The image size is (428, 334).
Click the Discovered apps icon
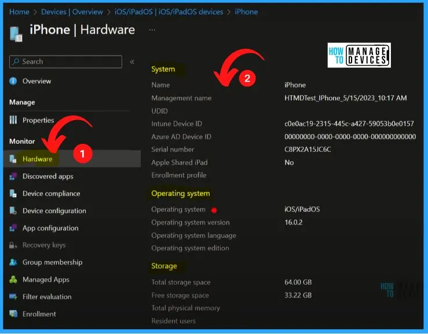13,176
